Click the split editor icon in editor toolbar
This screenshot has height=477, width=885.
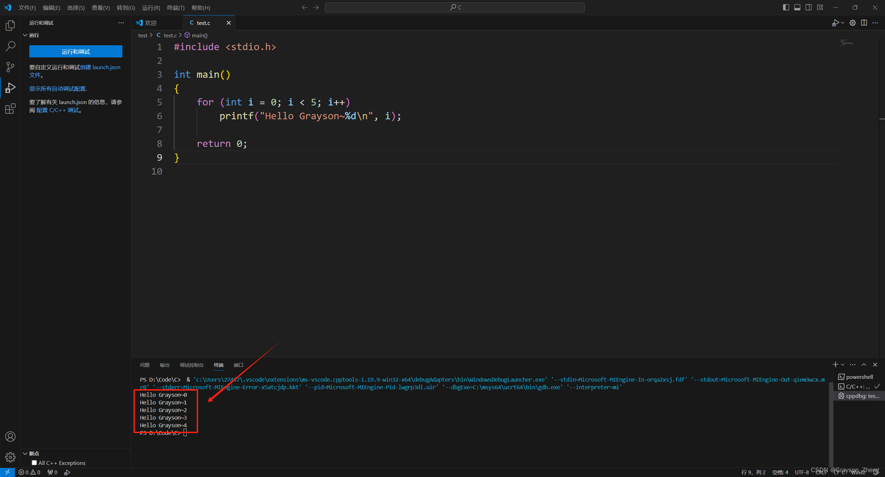click(864, 23)
